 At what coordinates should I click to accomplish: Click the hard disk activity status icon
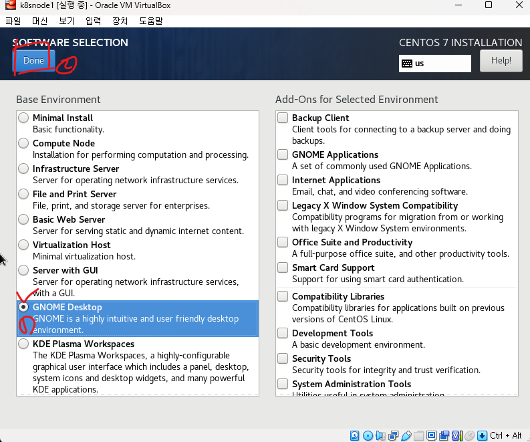355,435
